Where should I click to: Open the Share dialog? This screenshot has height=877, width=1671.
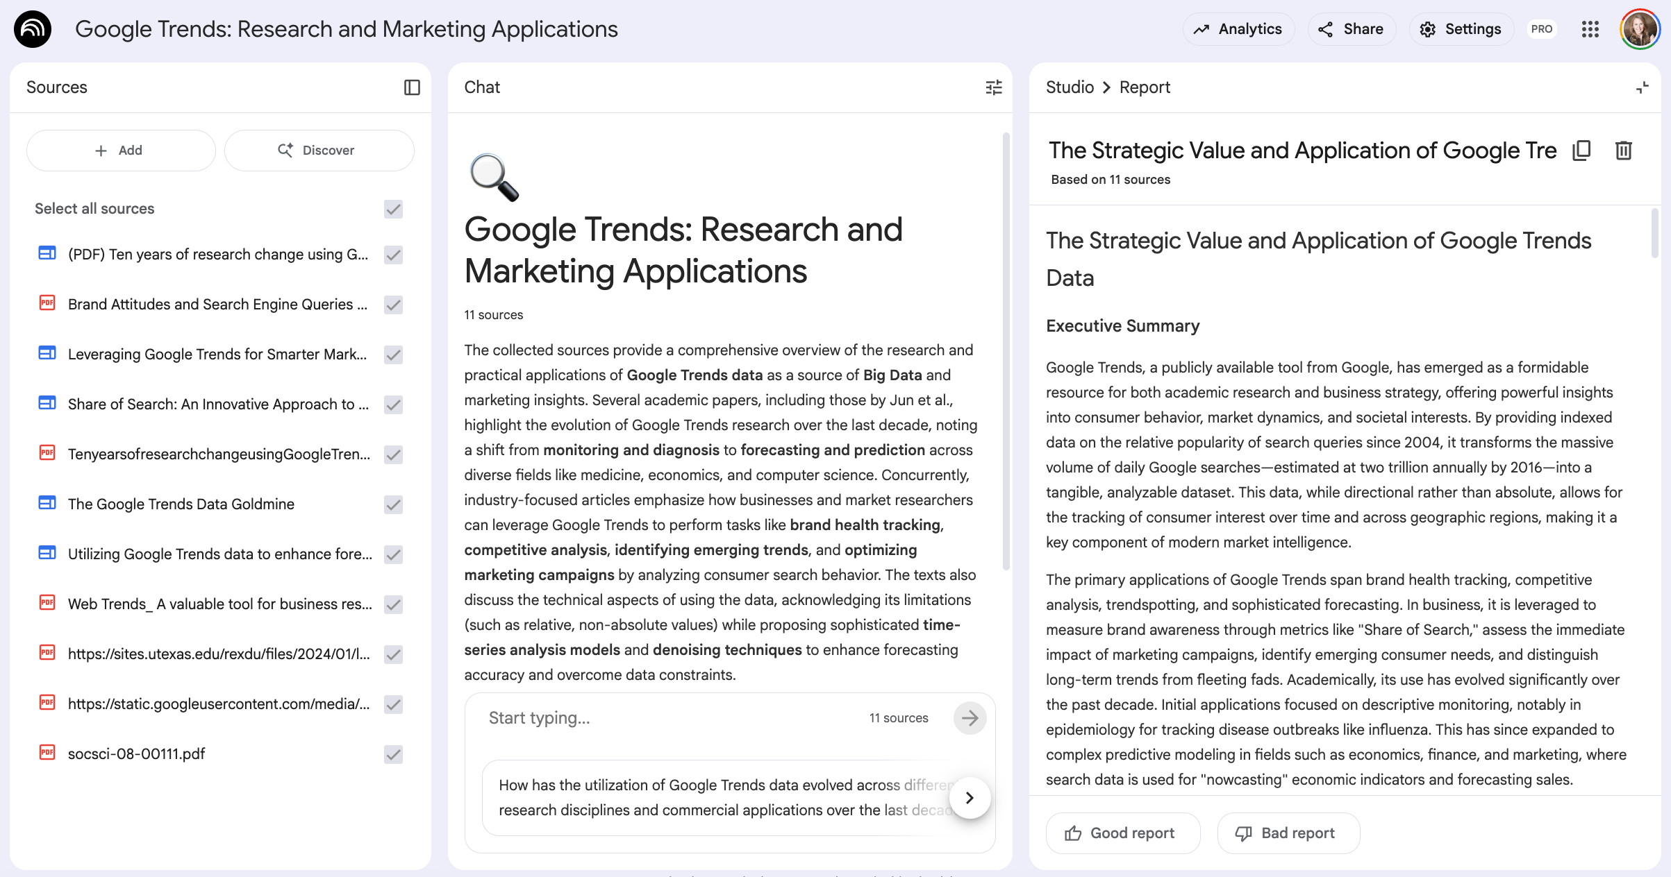tap(1351, 29)
